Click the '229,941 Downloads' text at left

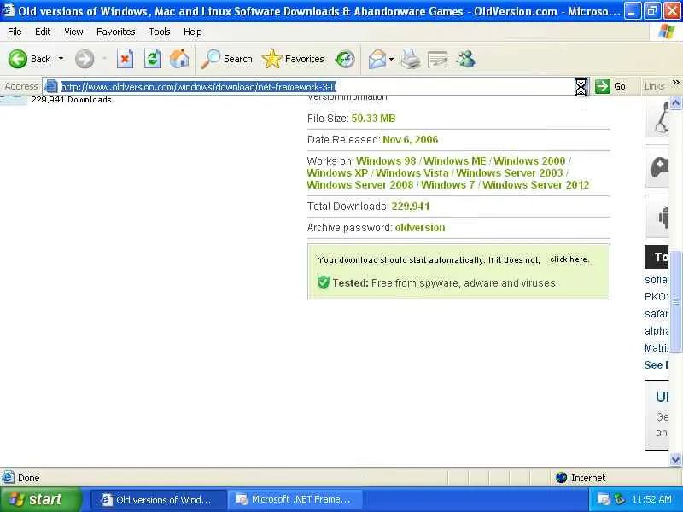[x=72, y=100]
